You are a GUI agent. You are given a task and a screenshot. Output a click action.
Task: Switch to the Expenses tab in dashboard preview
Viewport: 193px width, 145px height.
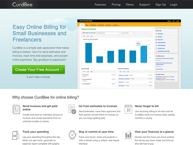click(93, 25)
